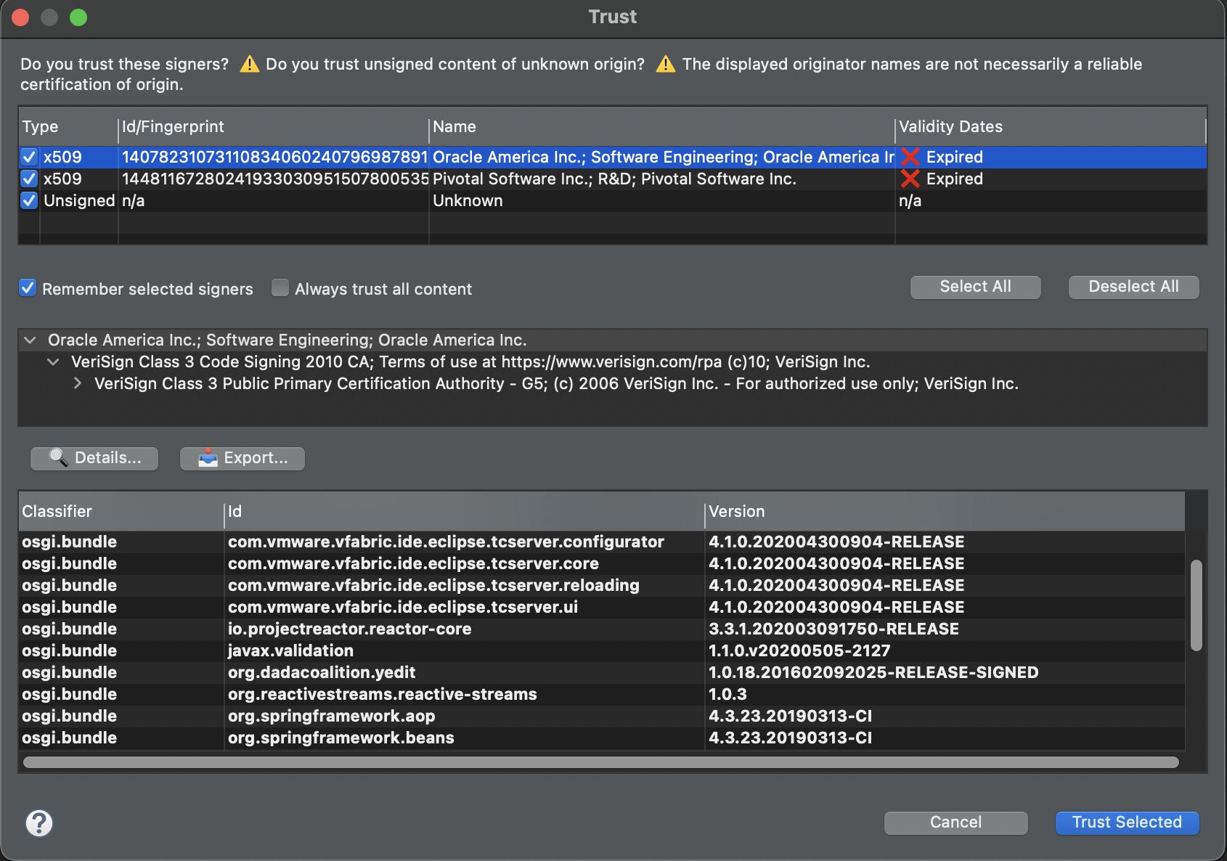Click the horizontal scrollbar under bundle list
1227x861 pixels.
[601, 762]
